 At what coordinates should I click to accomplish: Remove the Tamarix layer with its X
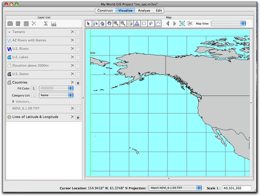coord(72,32)
